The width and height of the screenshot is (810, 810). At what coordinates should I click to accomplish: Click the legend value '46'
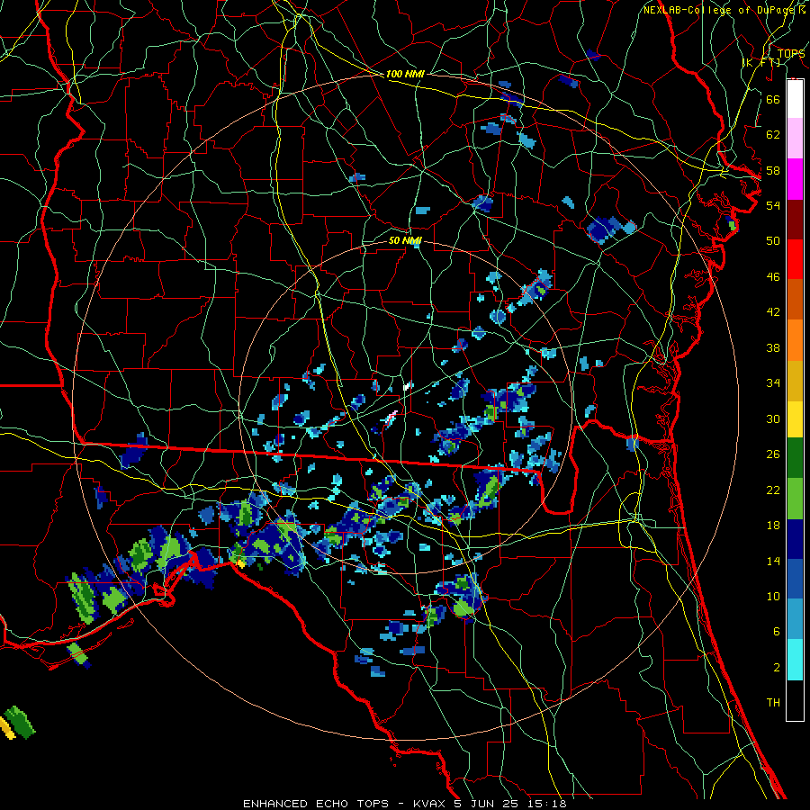tap(773, 277)
